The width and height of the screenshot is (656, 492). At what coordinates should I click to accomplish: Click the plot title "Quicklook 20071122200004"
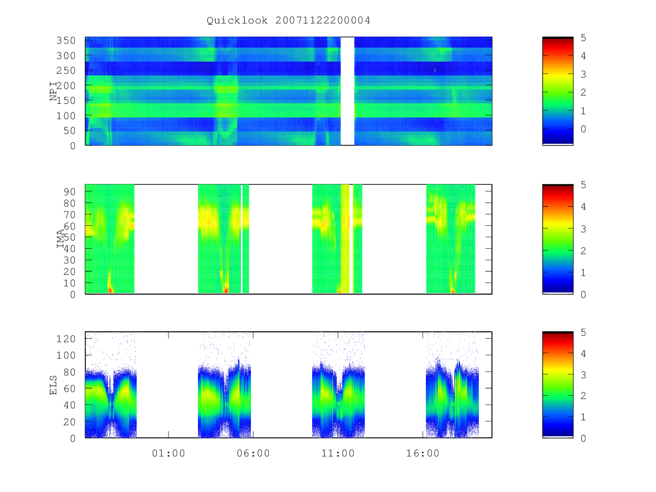(289, 21)
